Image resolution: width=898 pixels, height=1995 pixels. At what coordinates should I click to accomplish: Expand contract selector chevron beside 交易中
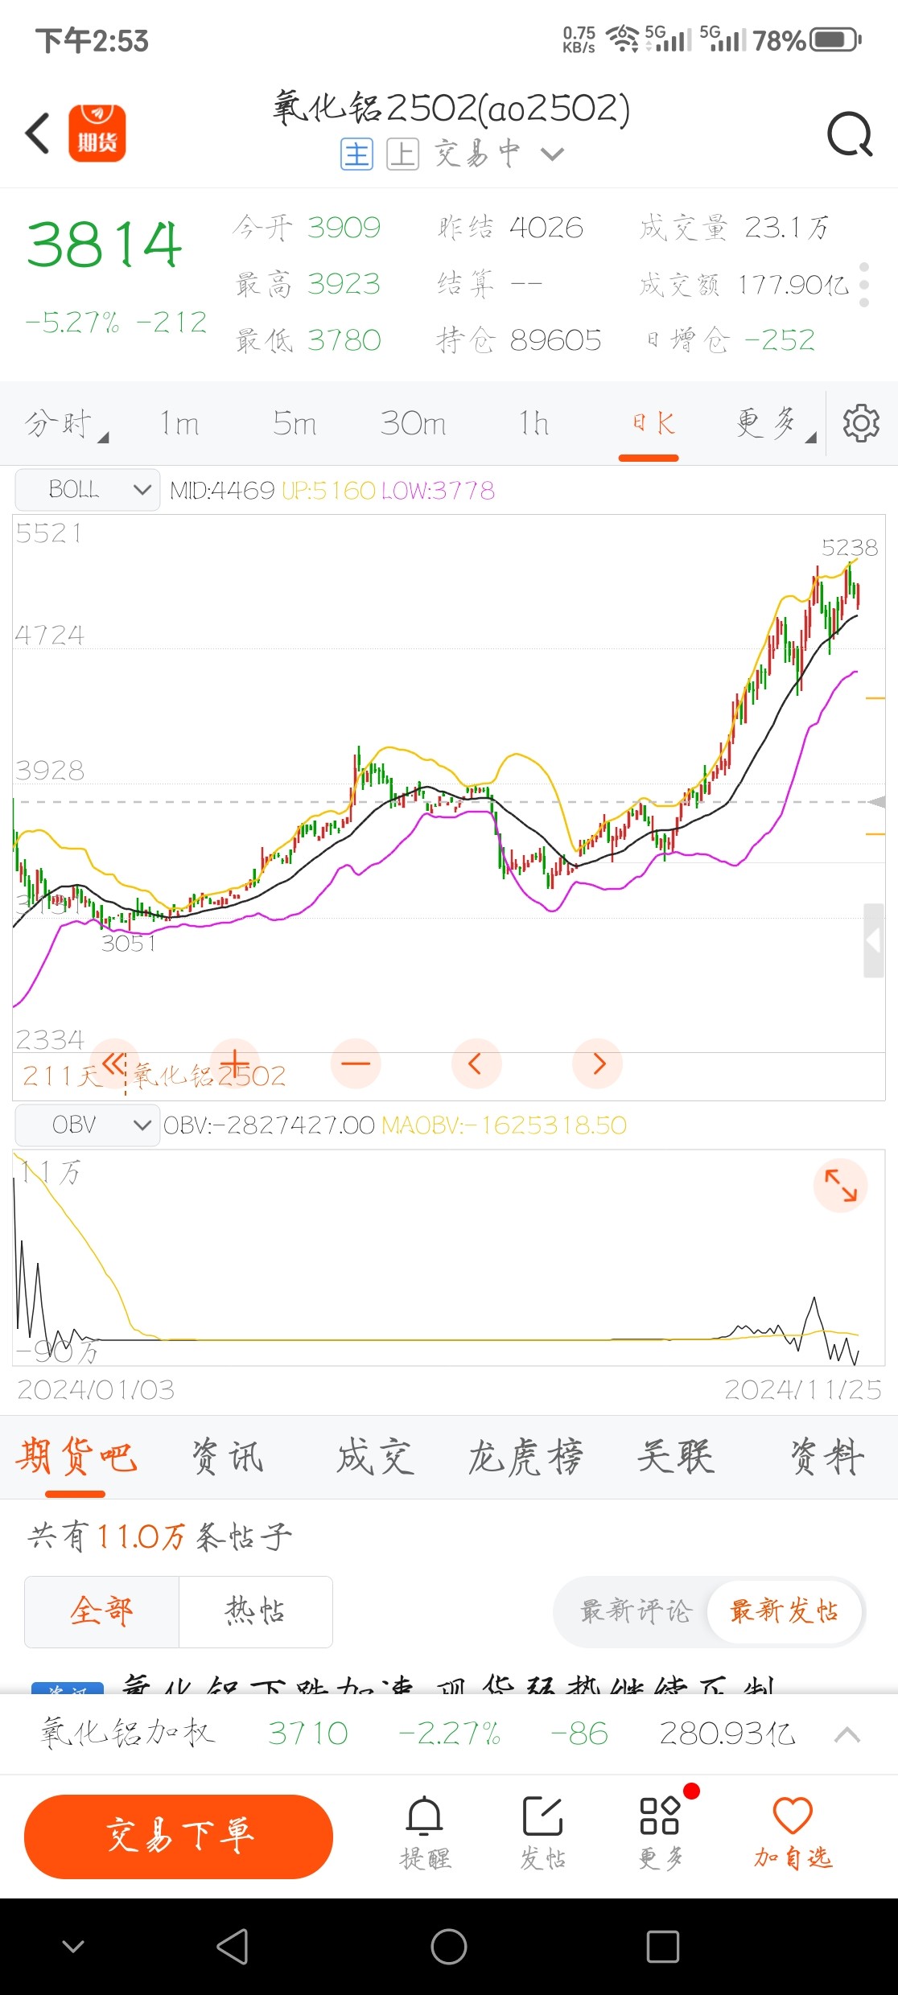(x=552, y=154)
